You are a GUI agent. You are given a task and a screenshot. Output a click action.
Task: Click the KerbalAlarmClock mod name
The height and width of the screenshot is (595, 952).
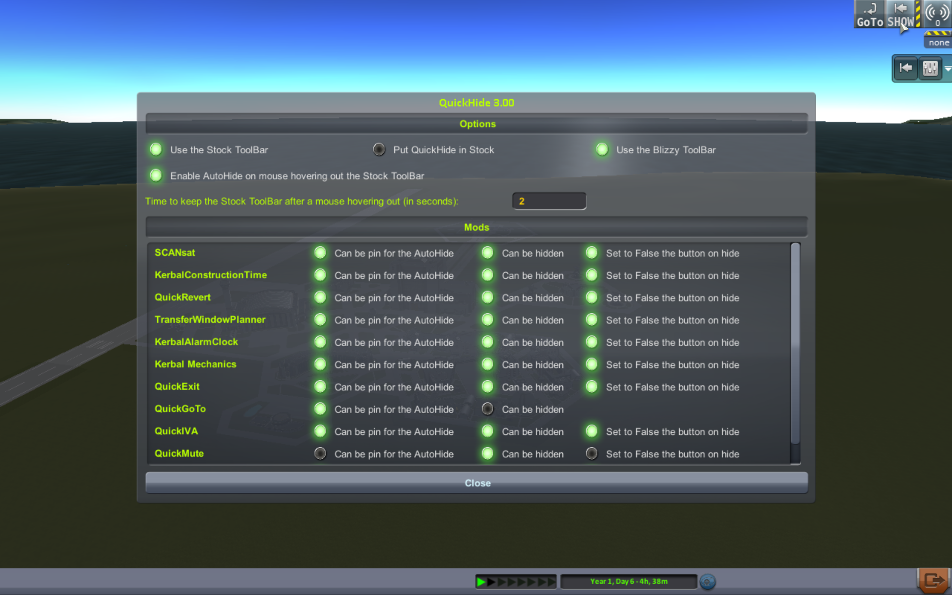coord(196,342)
